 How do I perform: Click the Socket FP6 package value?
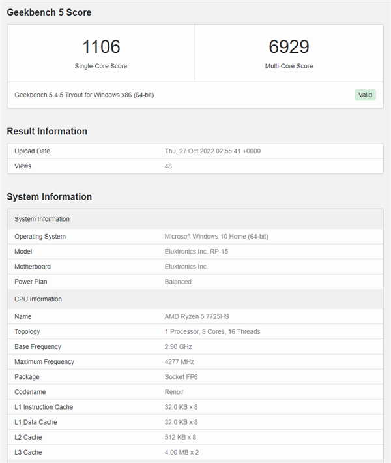point(183,377)
